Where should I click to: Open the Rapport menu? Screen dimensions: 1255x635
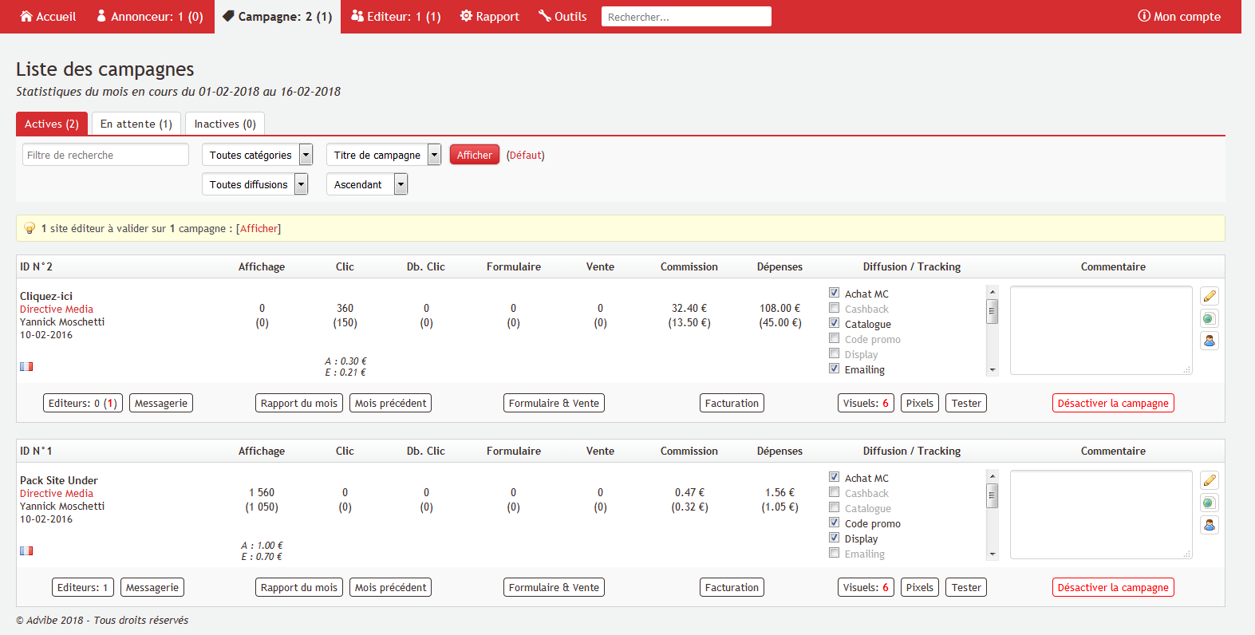pos(490,17)
